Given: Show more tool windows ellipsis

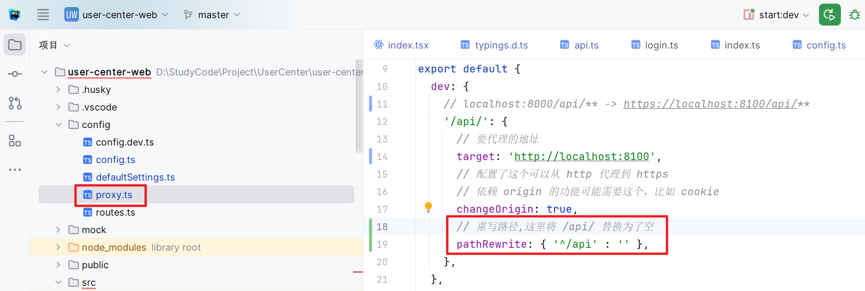Looking at the screenshot, I should click(x=15, y=170).
